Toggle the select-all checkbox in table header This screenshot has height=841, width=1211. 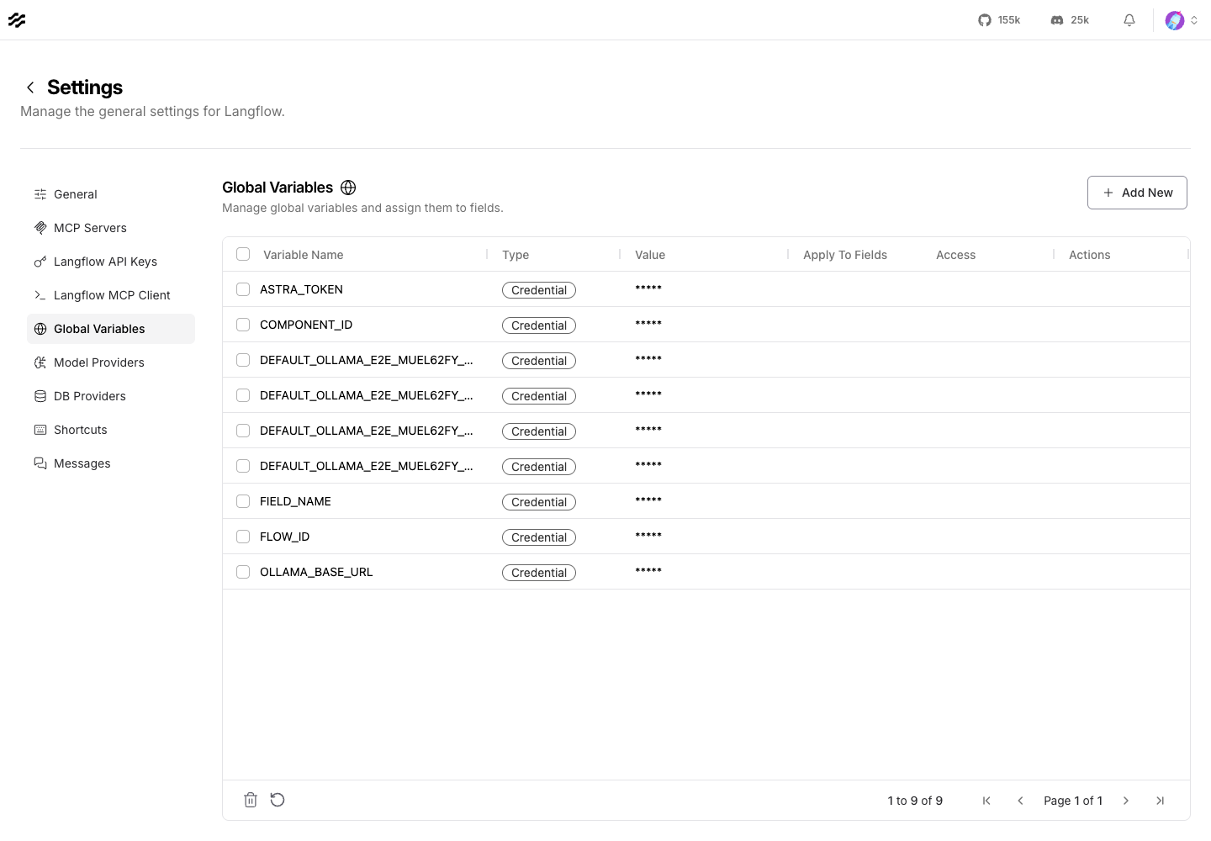(243, 254)
